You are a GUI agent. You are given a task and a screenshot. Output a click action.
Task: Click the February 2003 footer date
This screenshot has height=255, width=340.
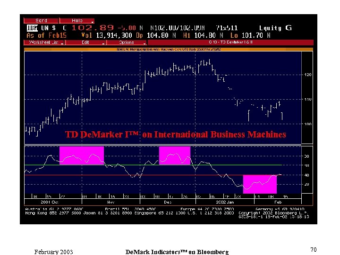click(x=53, y=252)
